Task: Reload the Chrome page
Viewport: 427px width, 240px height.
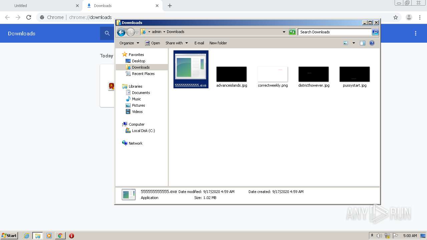Action: tap(29, 17)
